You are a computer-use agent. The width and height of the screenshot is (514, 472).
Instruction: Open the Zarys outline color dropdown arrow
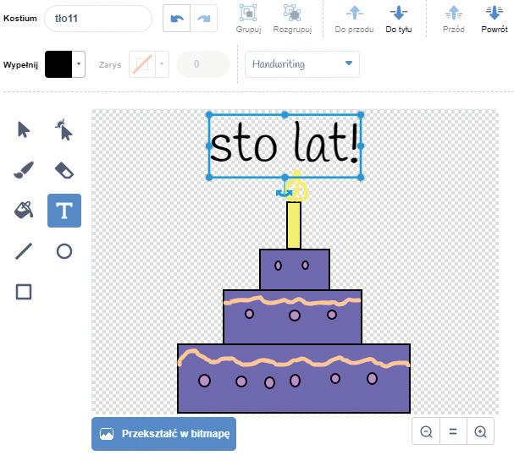162,64
